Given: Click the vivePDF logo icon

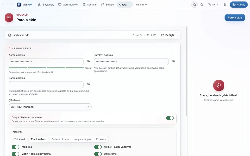Looking at the screenshot, I should click(19, 5).
